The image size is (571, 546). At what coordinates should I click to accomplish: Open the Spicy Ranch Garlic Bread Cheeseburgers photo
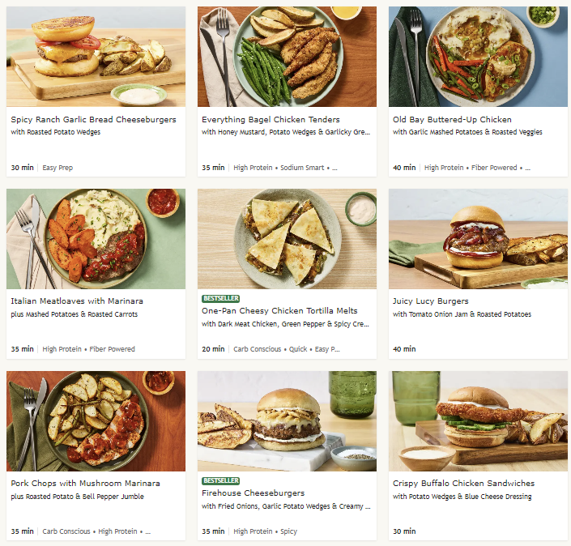coord(96,57)
